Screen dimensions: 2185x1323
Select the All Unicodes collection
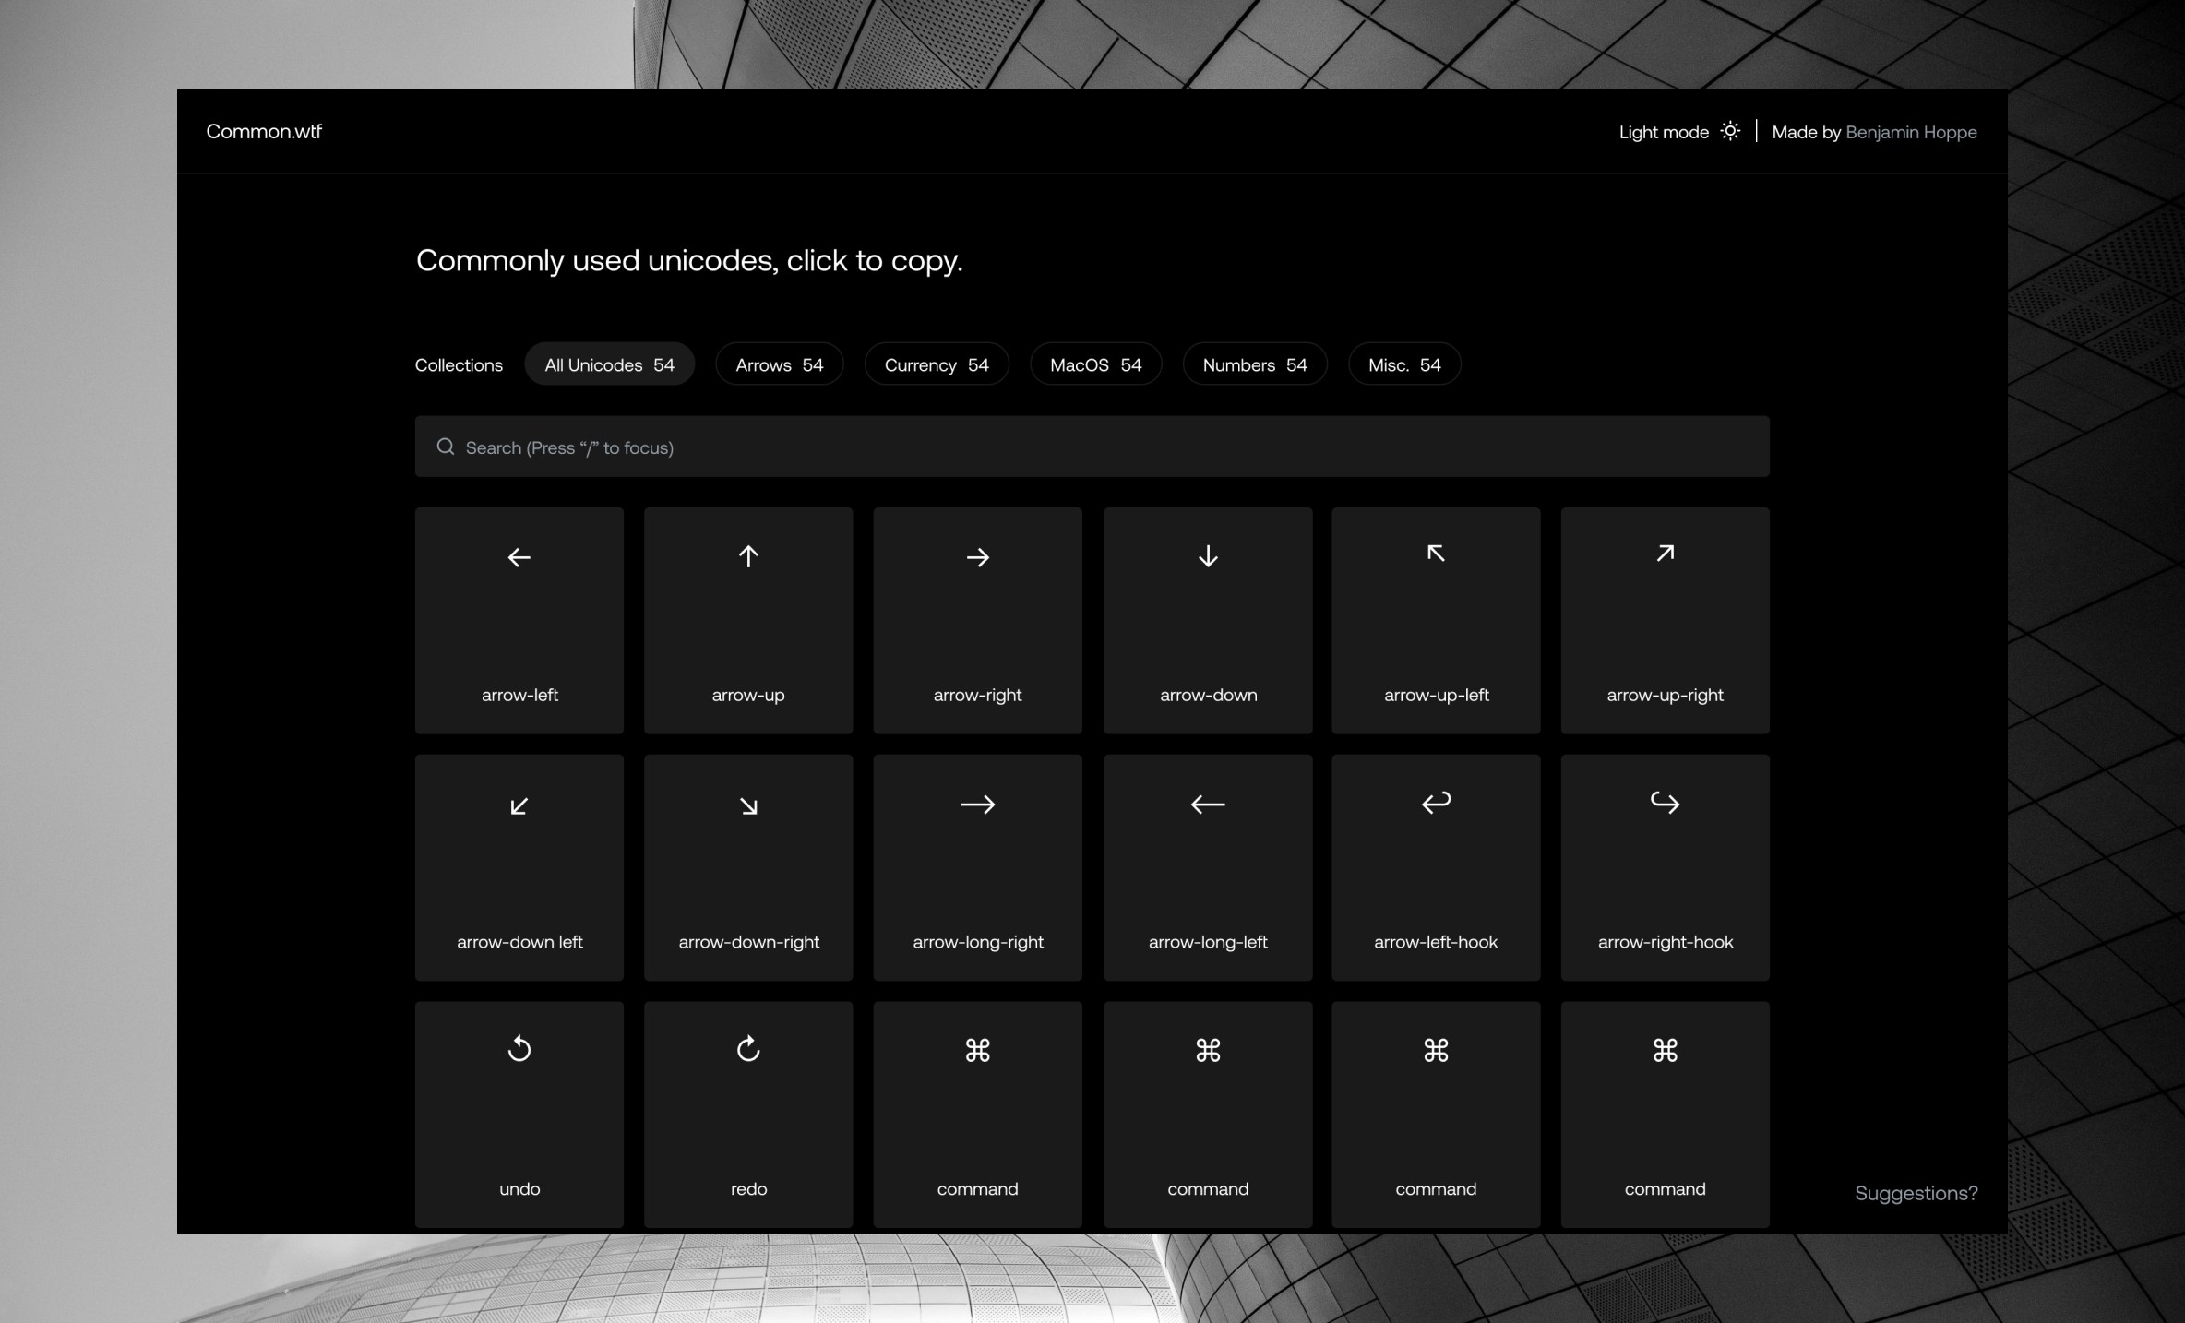609,364
